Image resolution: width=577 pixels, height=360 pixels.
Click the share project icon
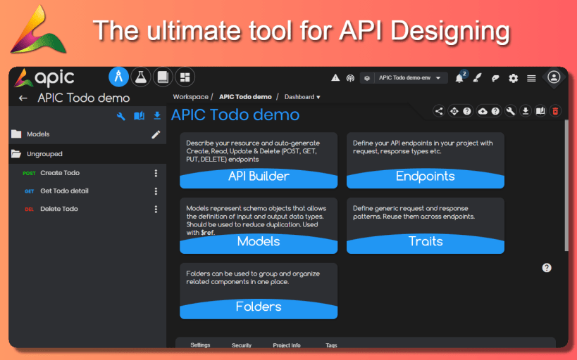pos(439,111)
